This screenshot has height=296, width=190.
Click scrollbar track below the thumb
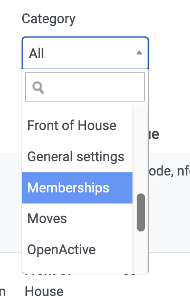click(x=141, y=252)
